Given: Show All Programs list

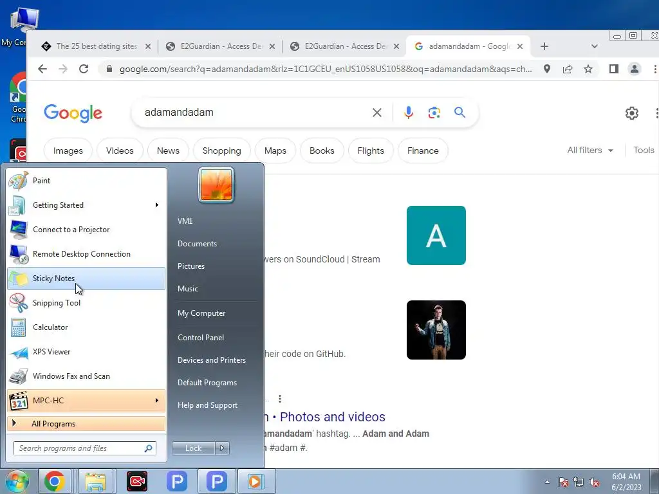Looking at the screenshot, I should [86, 424].
